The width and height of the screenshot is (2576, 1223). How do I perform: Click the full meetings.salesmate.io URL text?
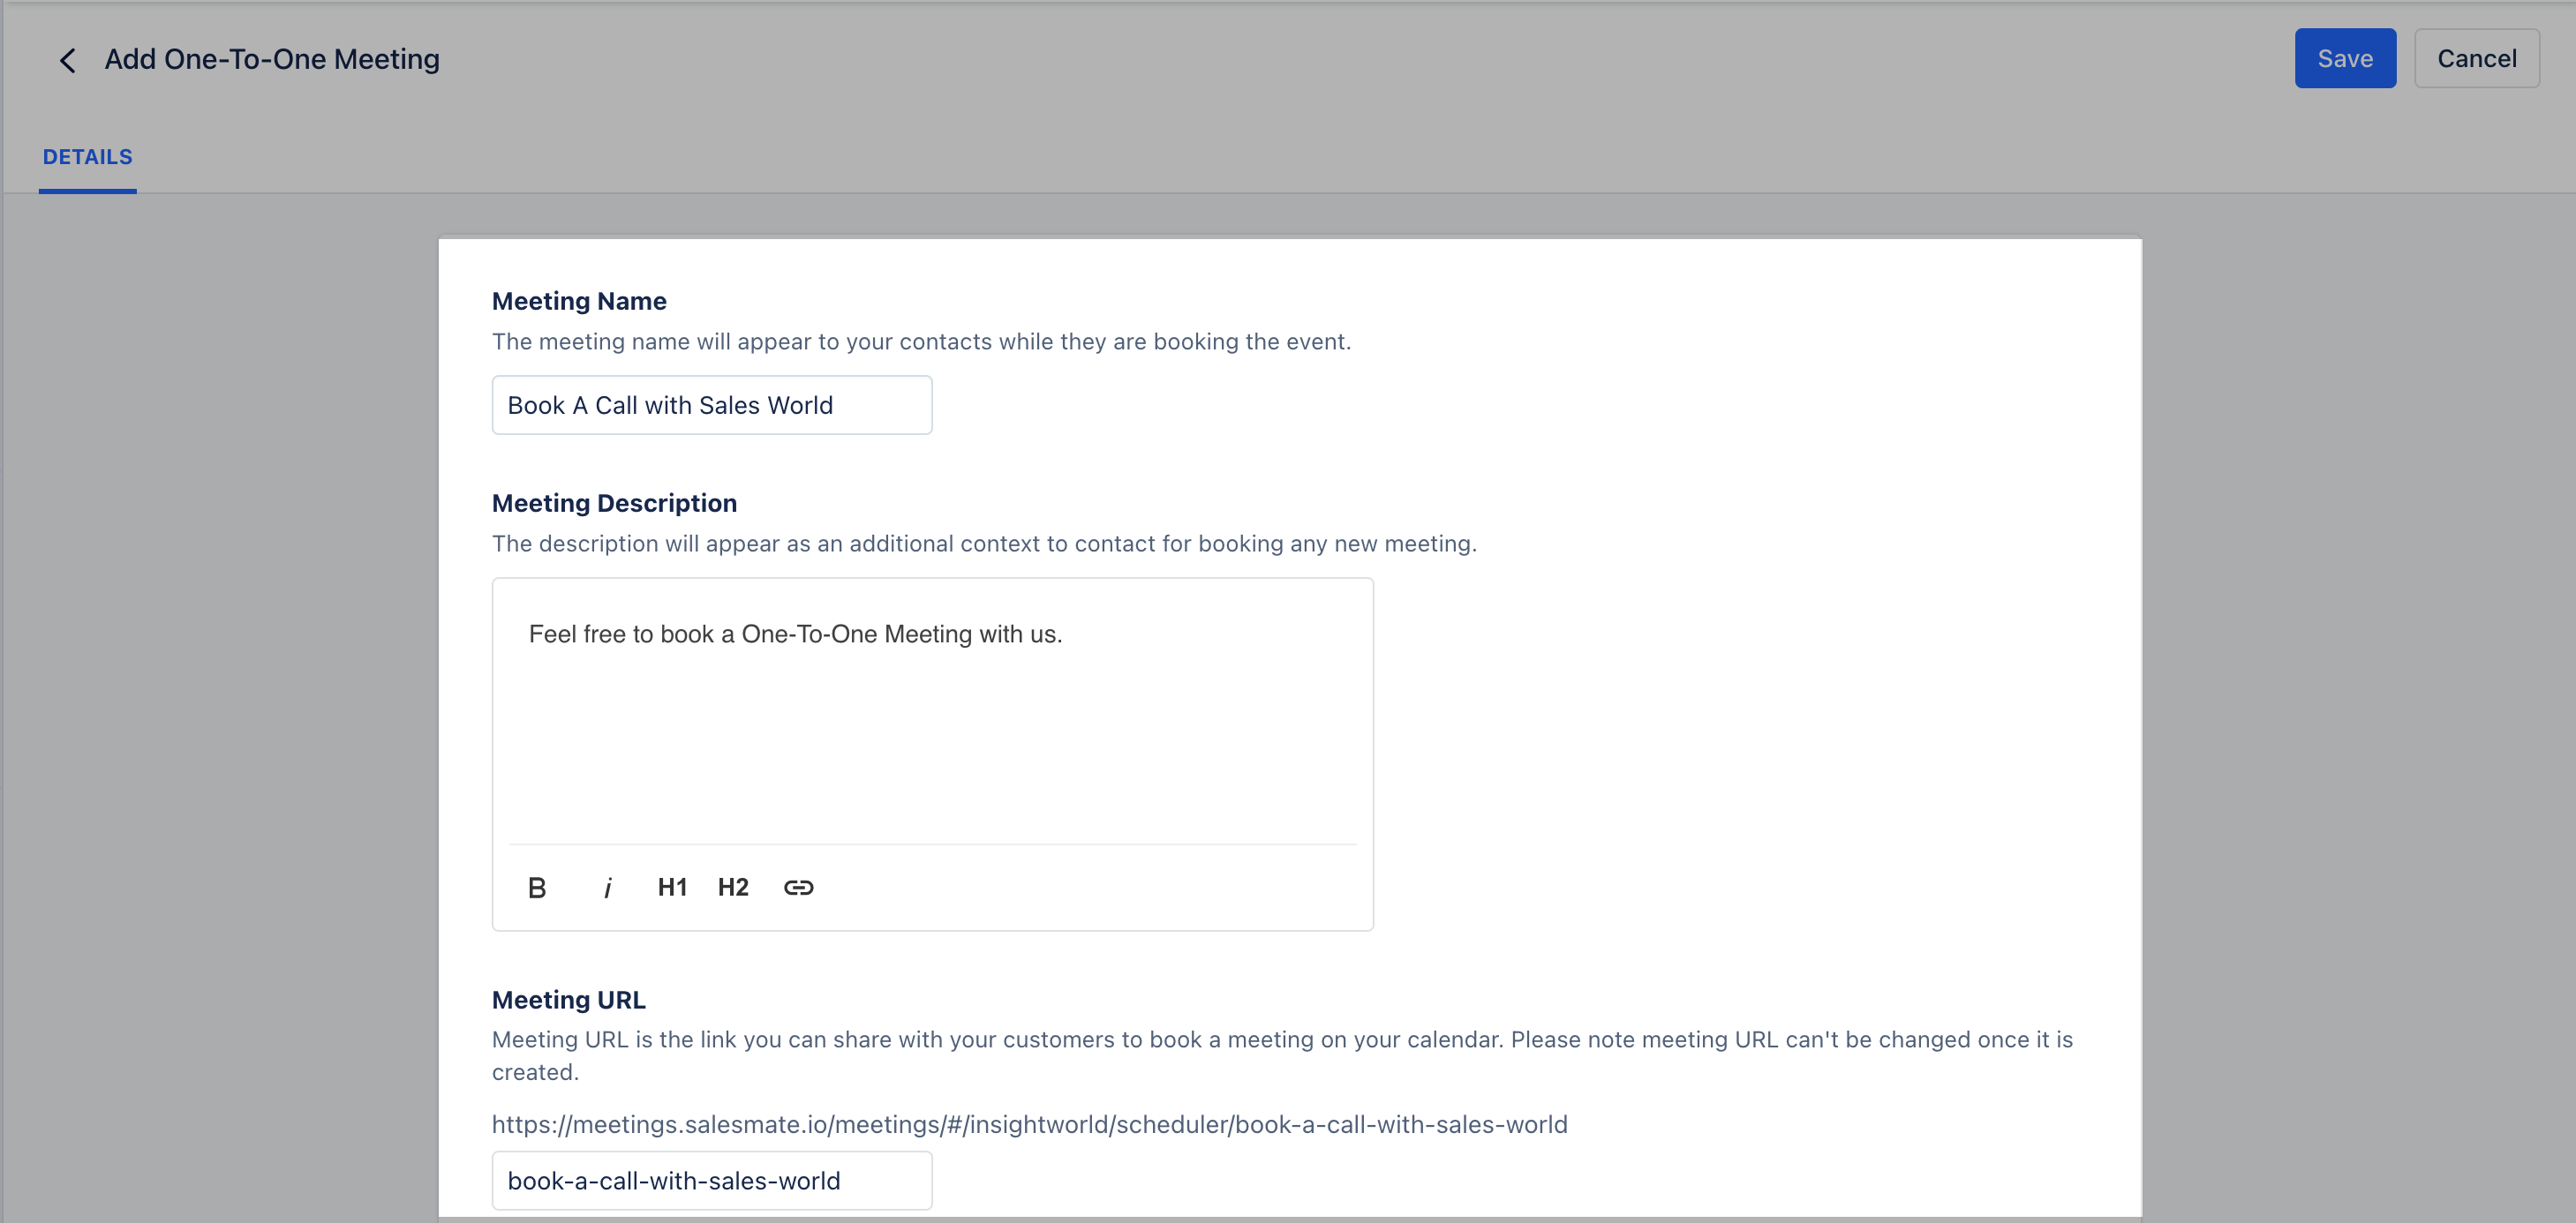1029,1125
